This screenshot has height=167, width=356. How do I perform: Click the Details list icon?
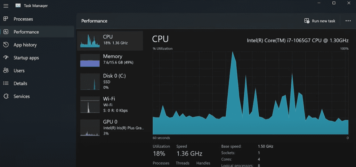tap(6, 83)
